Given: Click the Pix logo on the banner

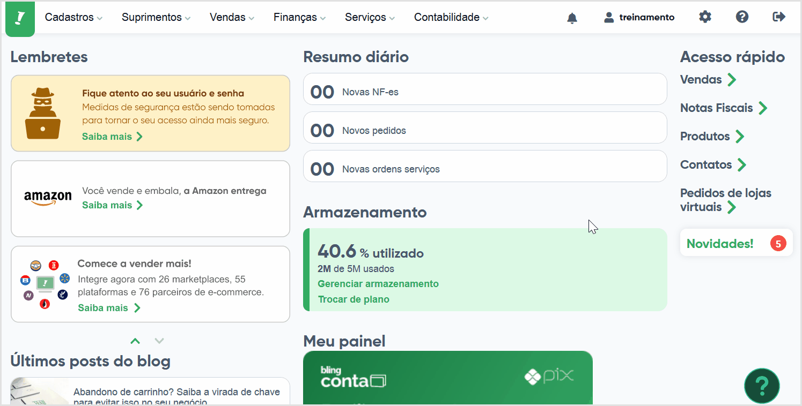Looking at the screenshot, I should (549, 377).
